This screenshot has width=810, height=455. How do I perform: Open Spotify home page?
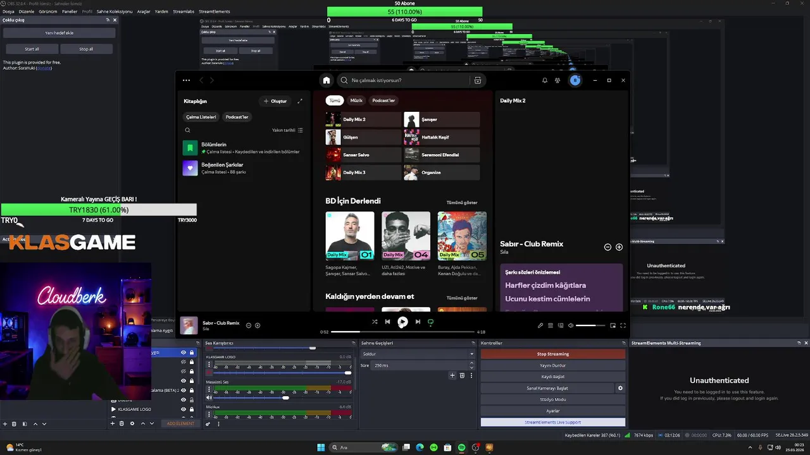point(327,80)
